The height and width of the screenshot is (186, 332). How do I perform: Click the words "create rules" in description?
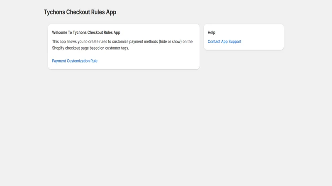(98, 42)
